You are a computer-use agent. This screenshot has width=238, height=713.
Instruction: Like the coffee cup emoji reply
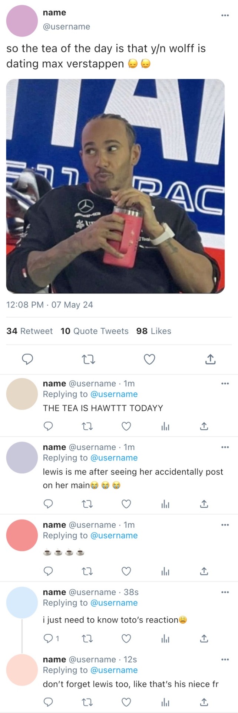(126, 571)
